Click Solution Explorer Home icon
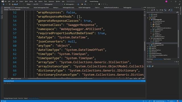This screenshot has height=102, width=182. click(152, 10)
